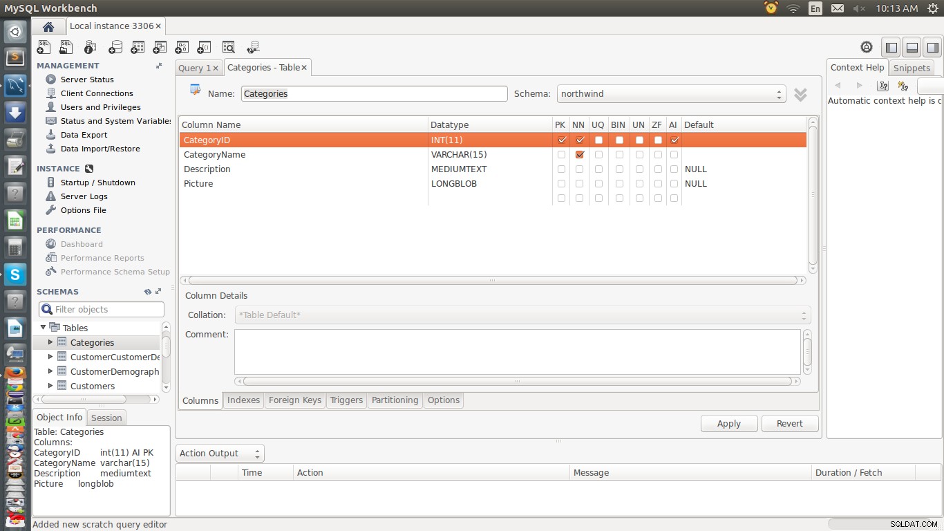Image resolution: width=944 pixels, height=531 pixels.
Task: Open an SQL script file
Action: 66,47
